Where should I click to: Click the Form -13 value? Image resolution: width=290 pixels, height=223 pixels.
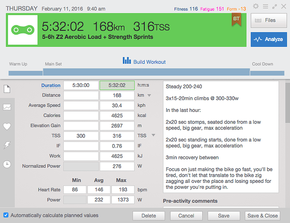(x=237, y=9)
